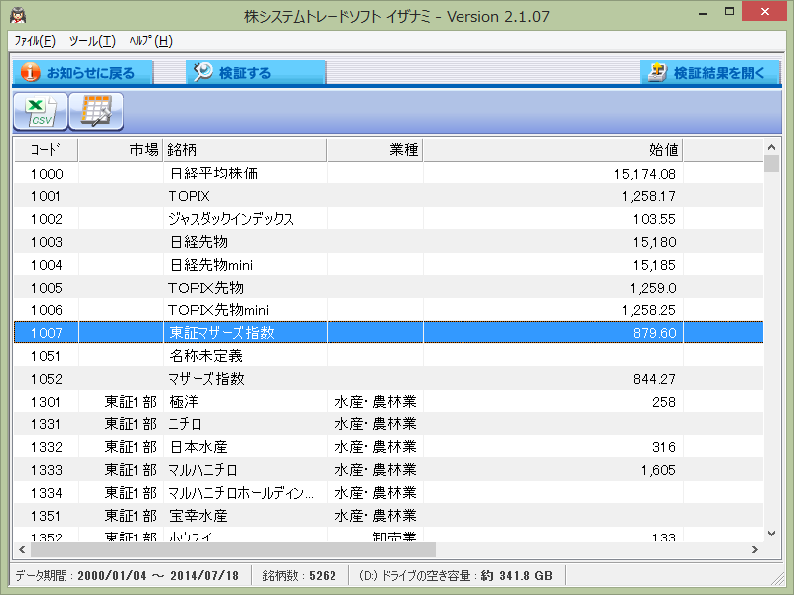Click the 水産・農林業 cell for 極洋

click(x=375, y=402)
